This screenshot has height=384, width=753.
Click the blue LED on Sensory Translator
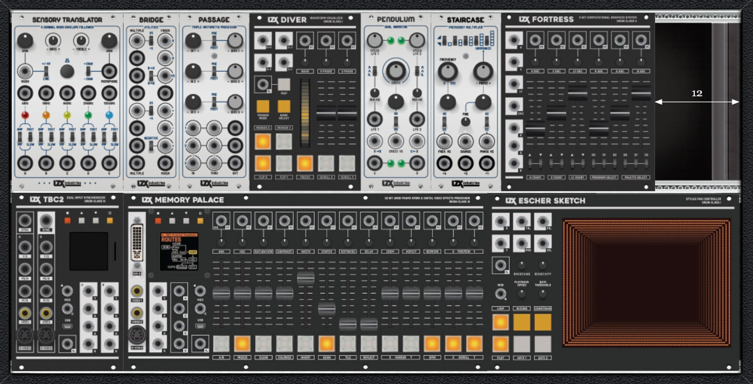pyautogui.click(x=109, y=115)
